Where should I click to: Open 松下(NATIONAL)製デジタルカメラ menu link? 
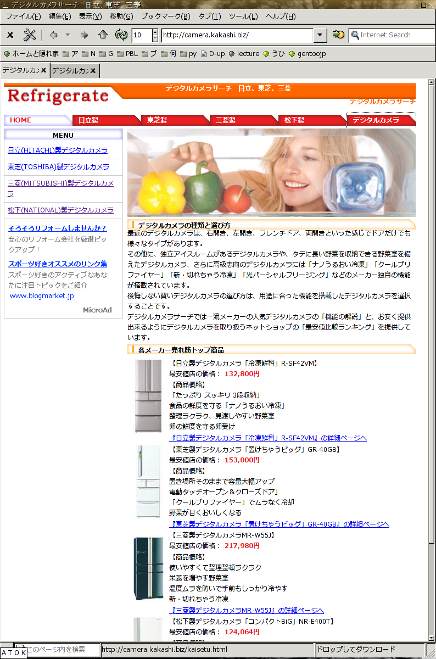pos(61,210)
